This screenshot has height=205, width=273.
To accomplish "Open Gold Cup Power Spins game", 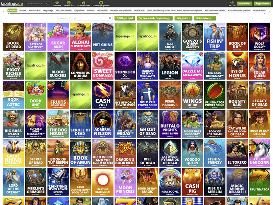I will point(148,94).
